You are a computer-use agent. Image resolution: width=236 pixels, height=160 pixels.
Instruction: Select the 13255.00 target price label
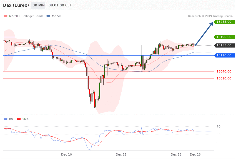click(224, 22)
